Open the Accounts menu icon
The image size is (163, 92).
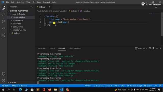click(x=3, y=74)
